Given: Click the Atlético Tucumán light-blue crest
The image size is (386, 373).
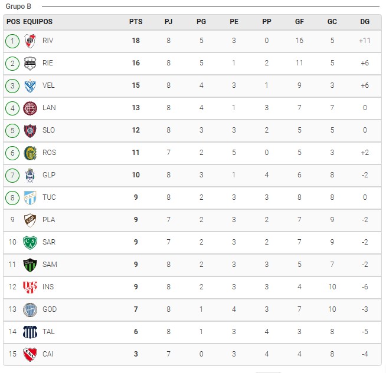Looking at the screenshot, I should (x=30, y=197).
